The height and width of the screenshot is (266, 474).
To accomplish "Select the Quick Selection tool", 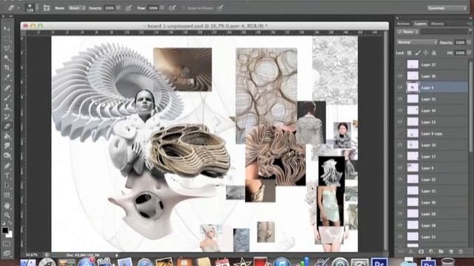I will click(7, 58).
